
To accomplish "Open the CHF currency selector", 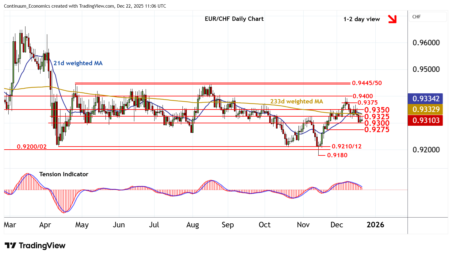I will 427,17.
